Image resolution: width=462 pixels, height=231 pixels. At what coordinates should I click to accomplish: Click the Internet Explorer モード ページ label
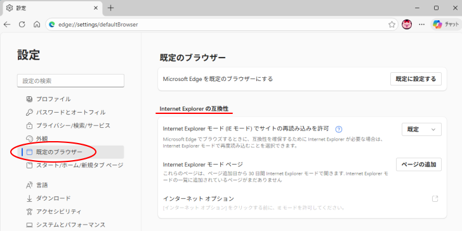pyautogui.click(x=202, y=165)
